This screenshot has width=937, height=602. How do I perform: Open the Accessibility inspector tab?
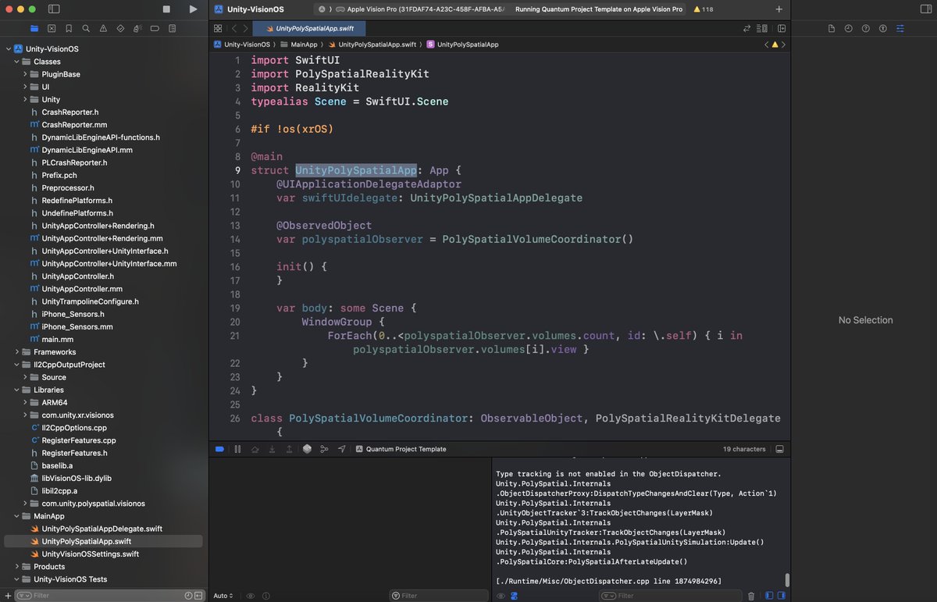883,28
